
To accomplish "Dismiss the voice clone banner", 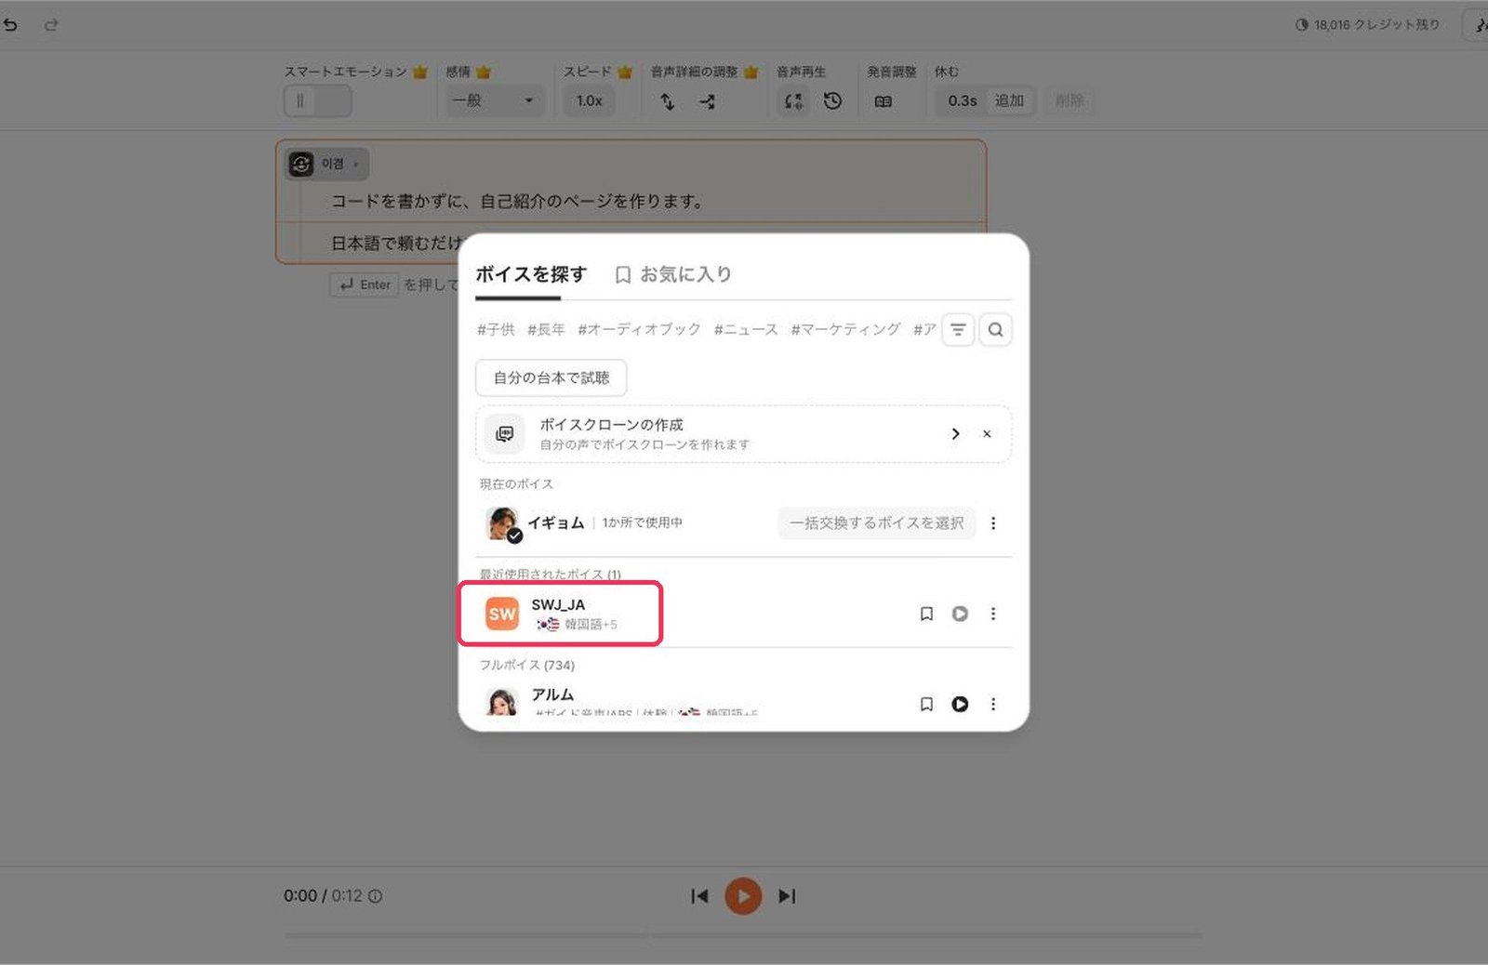I will (987, 434).
